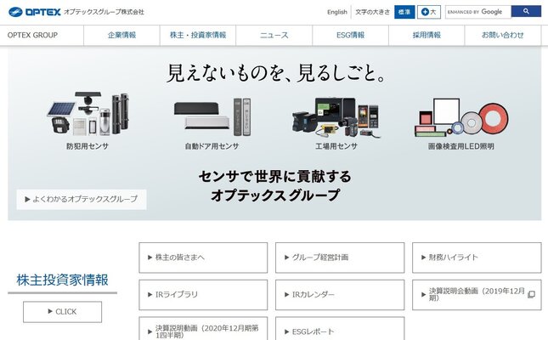Open the 採用情報 menu
This screenshot has height=340, width=548.
427,35
